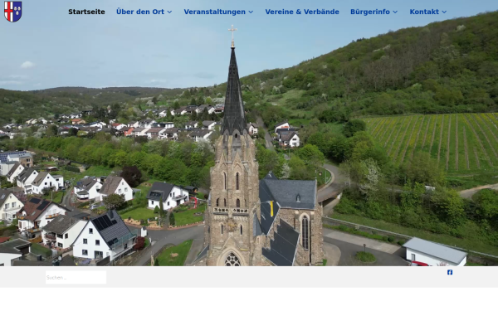The height and width of the screenshot is (311, 498).
Task: Open Vereine & Verbände page
Action: coord(302,12)
